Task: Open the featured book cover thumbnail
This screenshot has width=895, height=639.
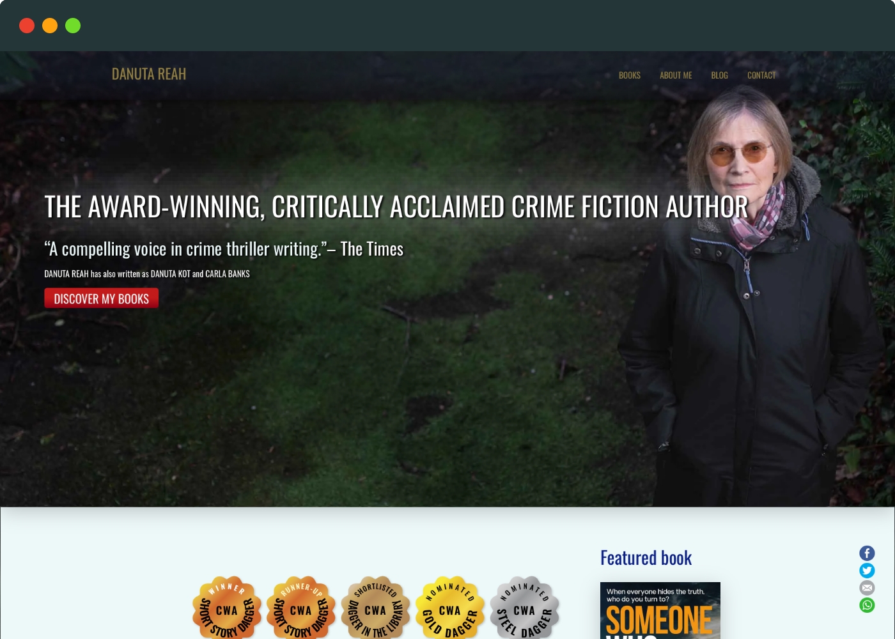Action: click(660, 610)
